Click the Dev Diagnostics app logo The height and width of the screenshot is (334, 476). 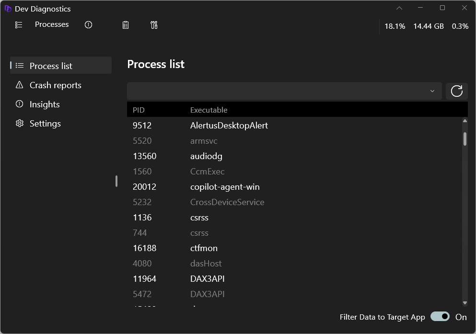(8, 9)
